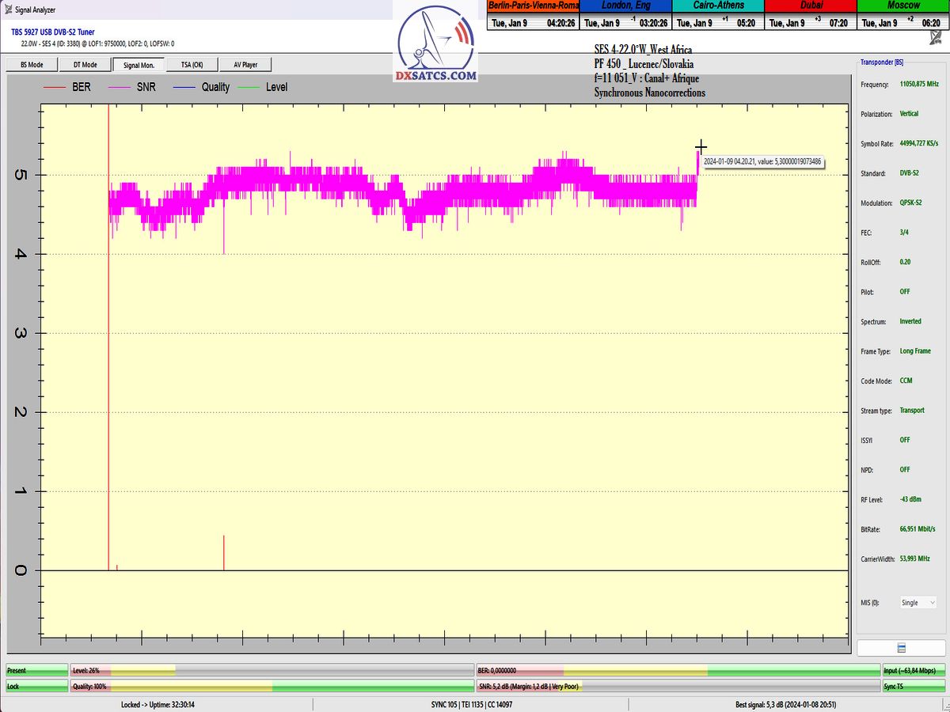Image resolution: width=950 pixels, height=712 pixels.
Task: Click the Sync TS status indicator
Action: coord(913,686)
